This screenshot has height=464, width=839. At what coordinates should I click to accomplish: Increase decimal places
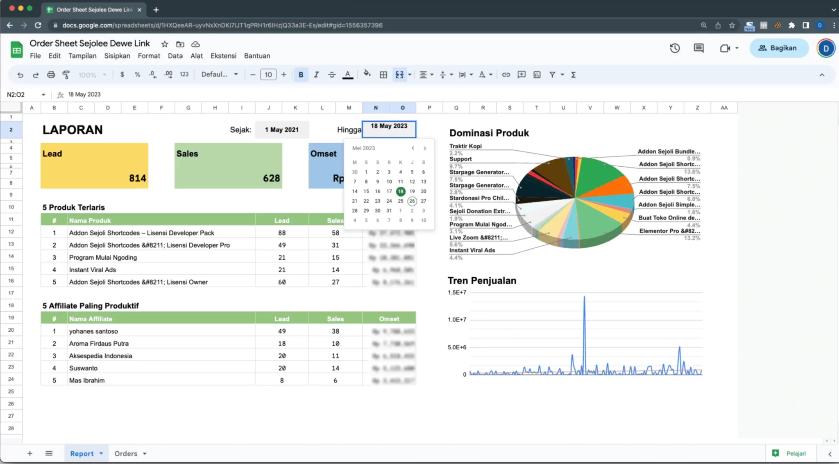point(168,75)
